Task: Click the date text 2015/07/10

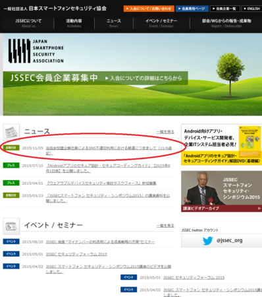Action: [x=32, y=166]
